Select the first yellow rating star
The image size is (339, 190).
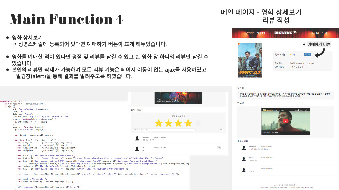tap(159, 123)
